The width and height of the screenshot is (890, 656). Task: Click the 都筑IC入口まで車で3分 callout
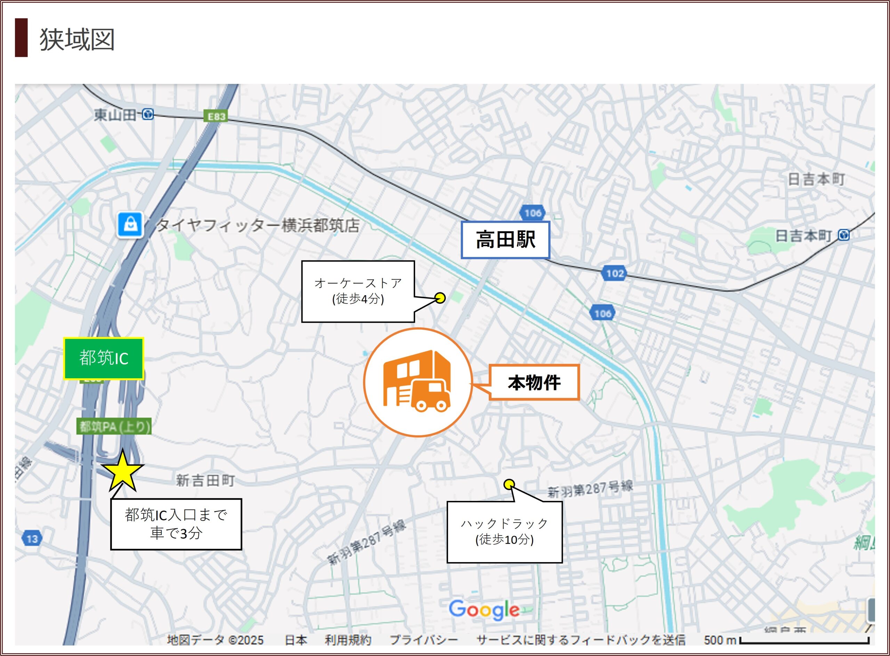point(176,524)
